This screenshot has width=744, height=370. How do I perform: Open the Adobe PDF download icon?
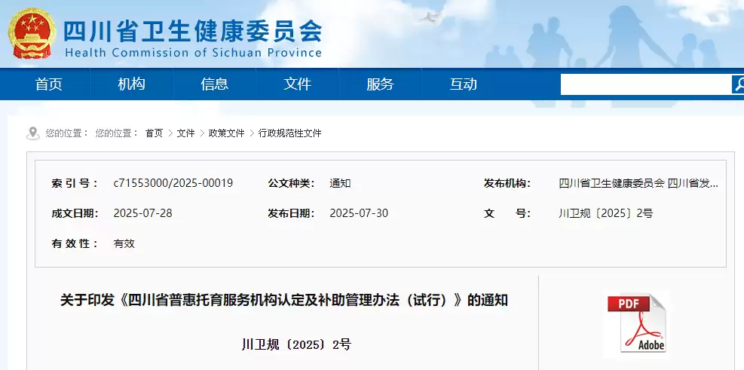(636, 323)
